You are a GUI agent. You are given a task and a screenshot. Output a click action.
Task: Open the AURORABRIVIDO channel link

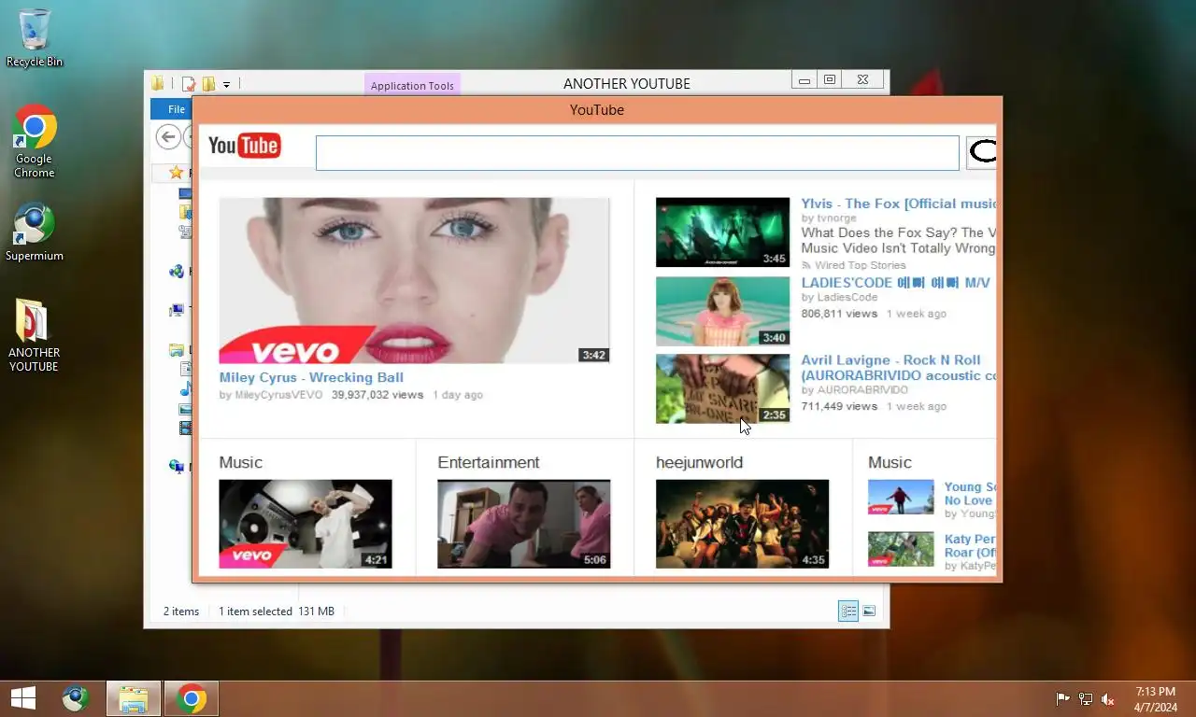click(862, 390)
